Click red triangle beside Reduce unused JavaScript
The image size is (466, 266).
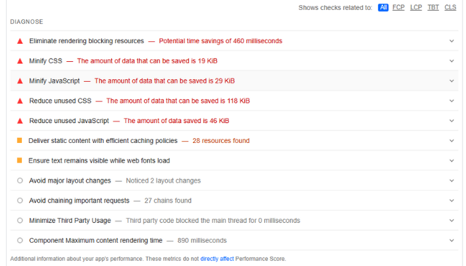20,121
